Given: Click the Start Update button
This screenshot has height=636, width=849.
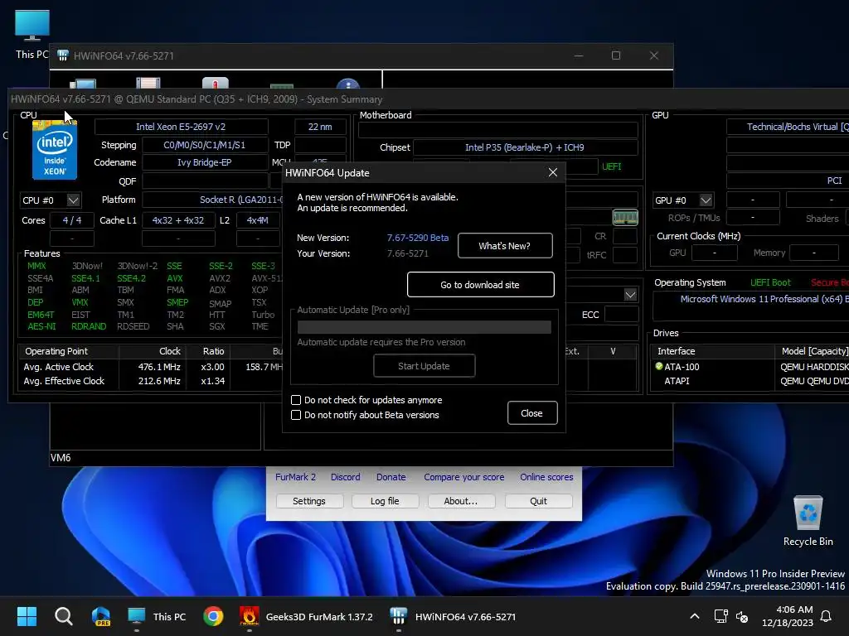Looking at the screenshot, I should click(x=424, y=366).
